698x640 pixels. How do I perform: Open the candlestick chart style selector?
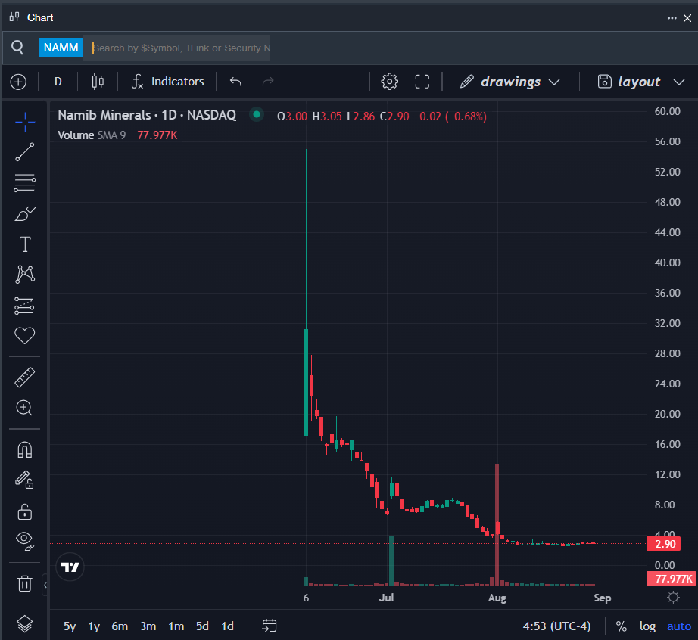point(98,82)
